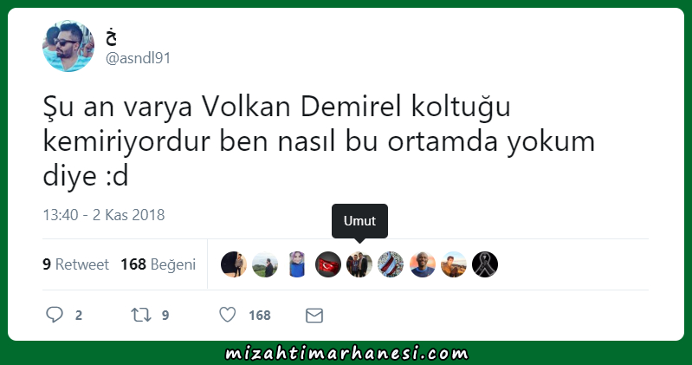Open the striped flag liker avatar
The height and width of the screenshot is (365, 692).
(391, 264)
